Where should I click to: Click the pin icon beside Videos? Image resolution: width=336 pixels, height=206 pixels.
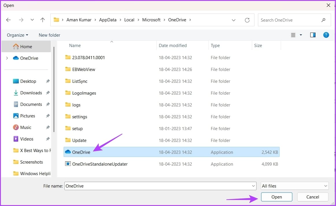pyautogui.click(x=48, y=139)
